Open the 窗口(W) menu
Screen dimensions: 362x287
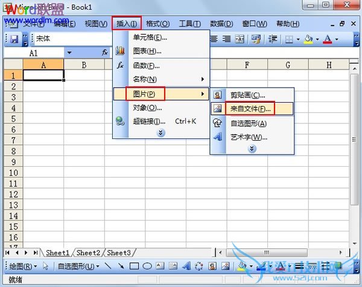click(255, 24)
